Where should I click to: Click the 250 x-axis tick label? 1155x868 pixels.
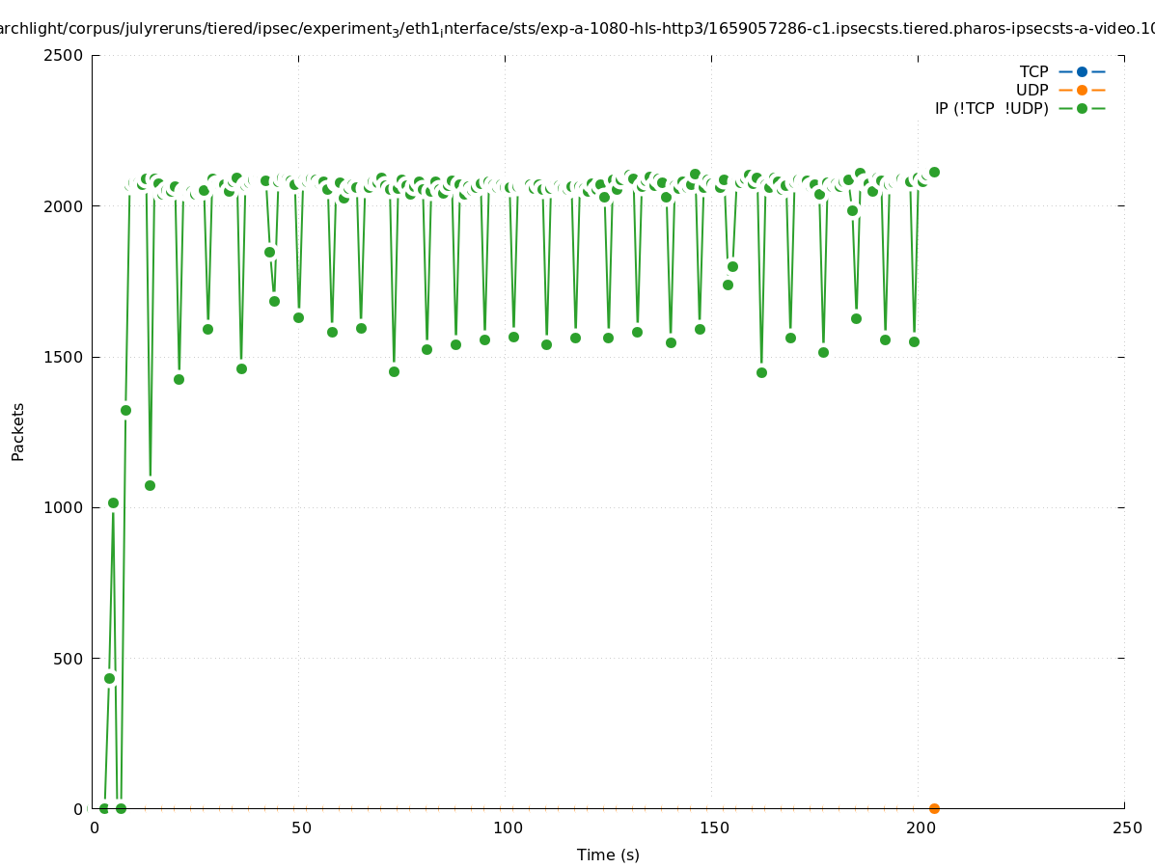1126,827
